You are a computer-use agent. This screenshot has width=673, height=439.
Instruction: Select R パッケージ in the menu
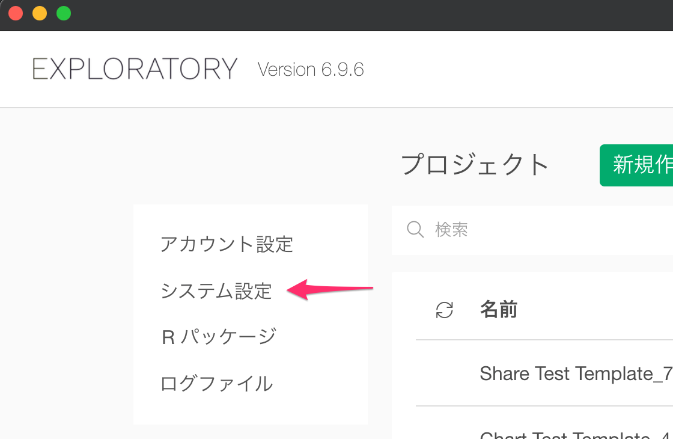219,336
